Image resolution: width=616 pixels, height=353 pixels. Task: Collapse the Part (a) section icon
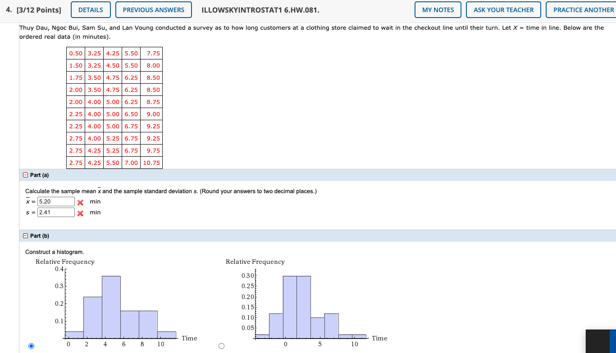(x=26, y=175)
